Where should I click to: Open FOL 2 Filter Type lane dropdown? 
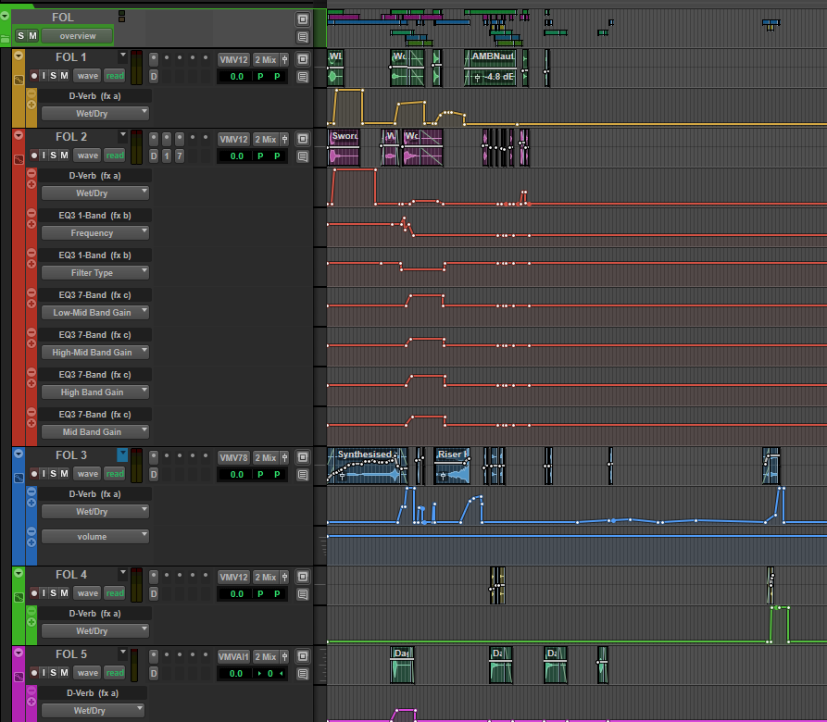[95, 272]
